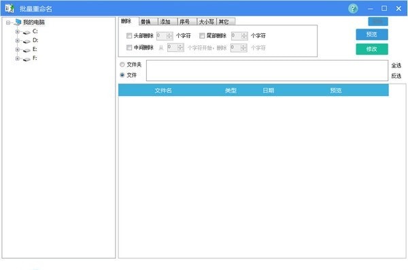
Task: Switch to the 替换 tab
Action: 148,22
